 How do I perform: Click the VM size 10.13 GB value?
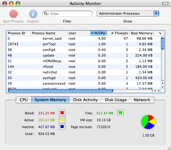coord(104,120)
